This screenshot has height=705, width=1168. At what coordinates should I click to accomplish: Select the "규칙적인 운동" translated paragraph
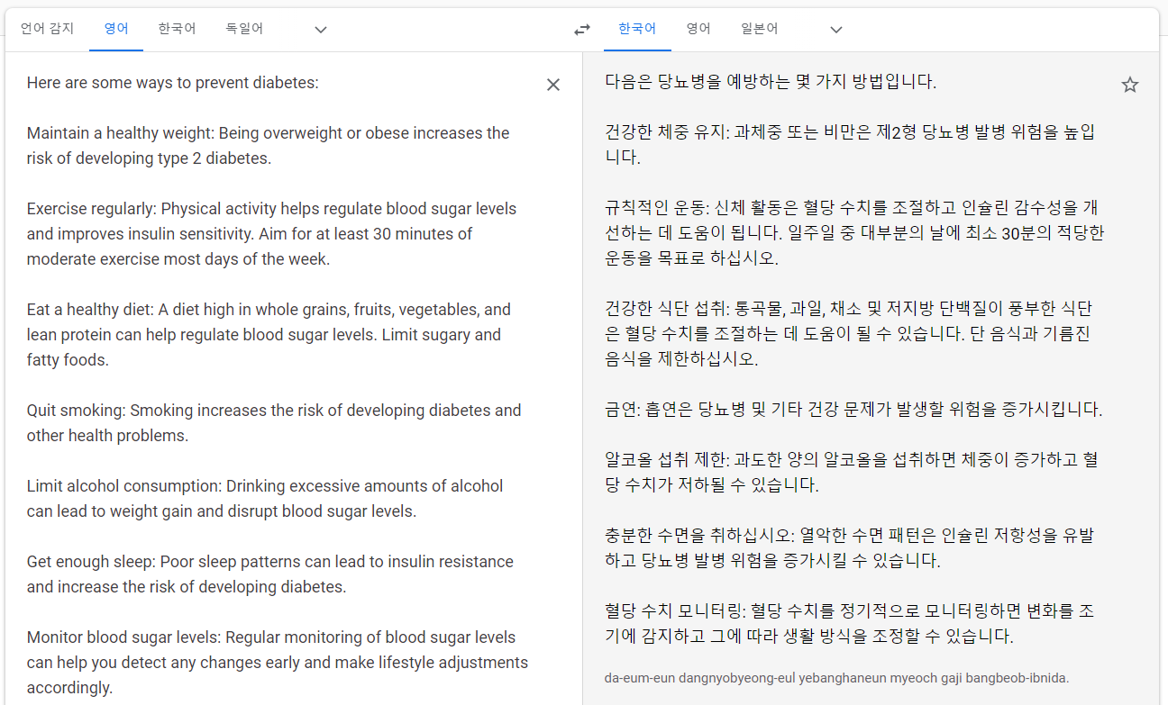854,233
